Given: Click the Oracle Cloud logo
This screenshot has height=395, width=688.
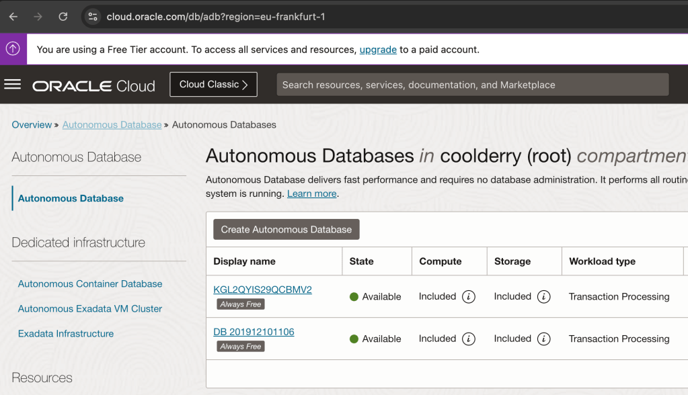Looking at the screenshot, I should 93,85.
